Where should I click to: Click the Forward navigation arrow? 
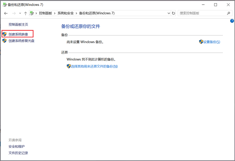click(x=14, y=13)
